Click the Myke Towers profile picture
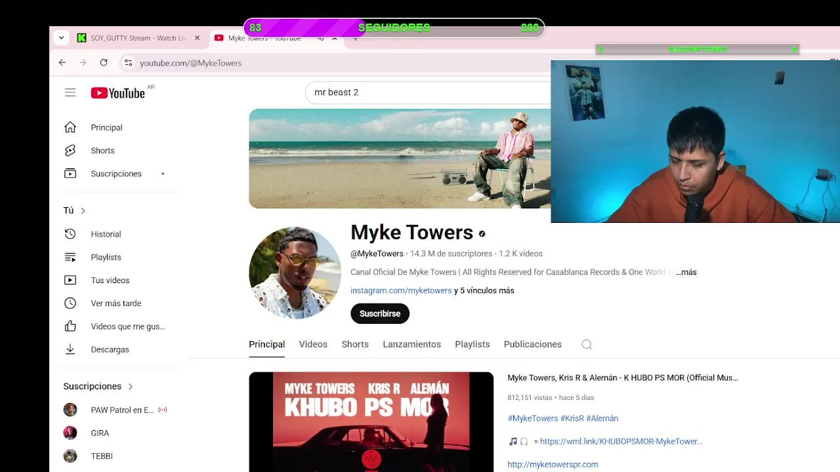Image resolution: width=840 pixels, height=472 pixels. (295, 273)
